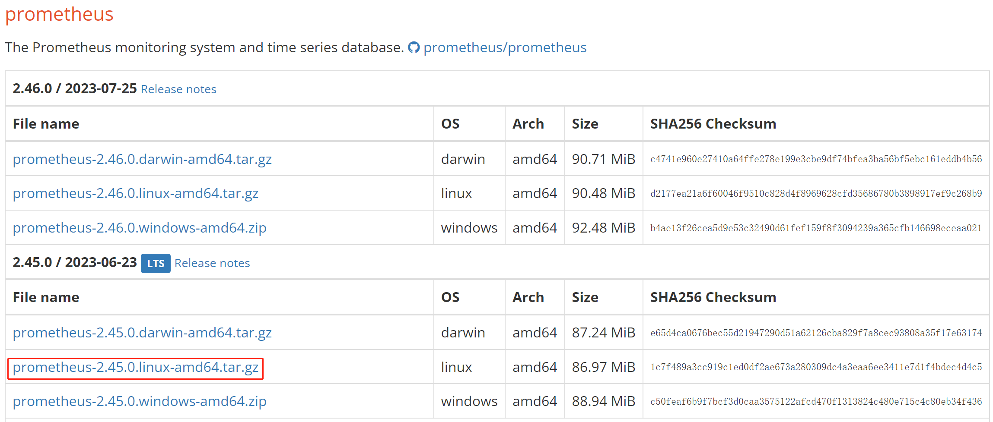Click the 2.46.0 windows SHA256 checksum
Screen dimensions: 993x422
[816, 228]
